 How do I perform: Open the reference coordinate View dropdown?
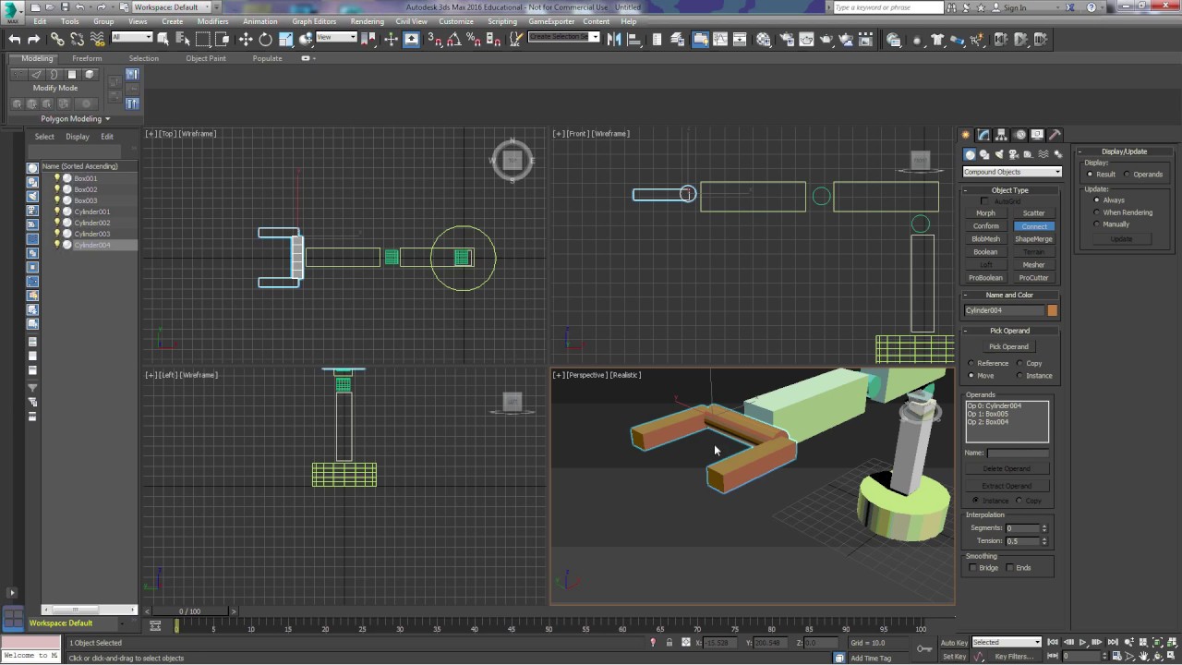pos(336,38)
